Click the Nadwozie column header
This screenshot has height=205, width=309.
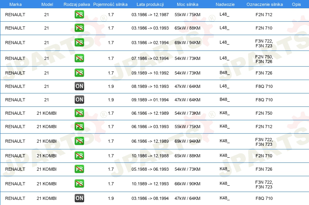(x=225, y=4)
